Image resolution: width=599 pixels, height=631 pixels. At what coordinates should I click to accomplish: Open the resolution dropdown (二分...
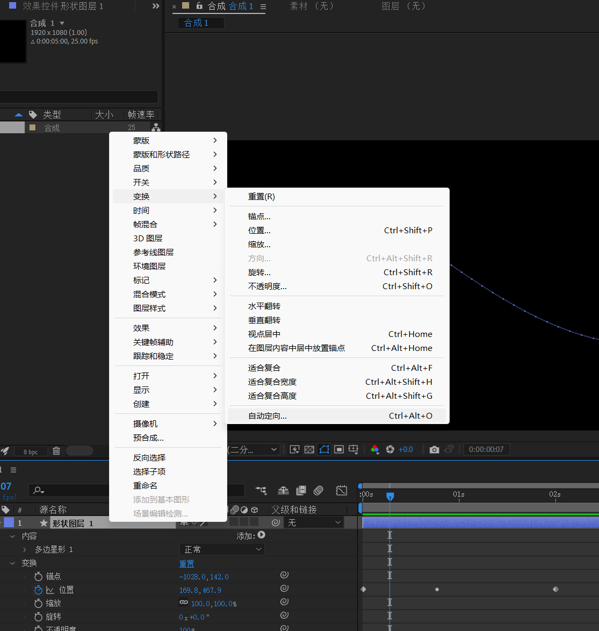click(x=253, y=449)
